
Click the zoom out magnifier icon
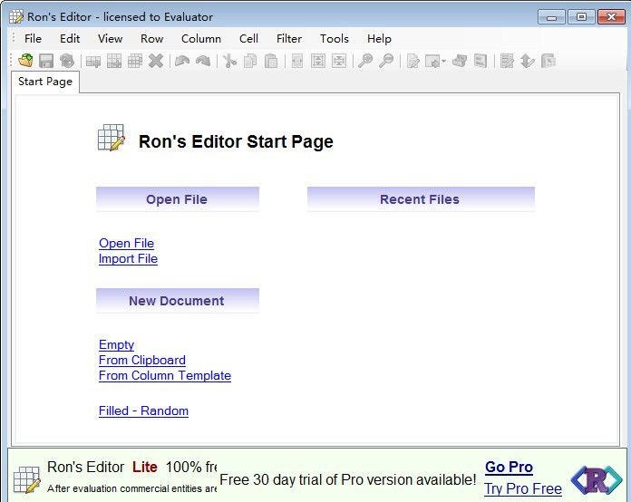[x=386, y=61]
